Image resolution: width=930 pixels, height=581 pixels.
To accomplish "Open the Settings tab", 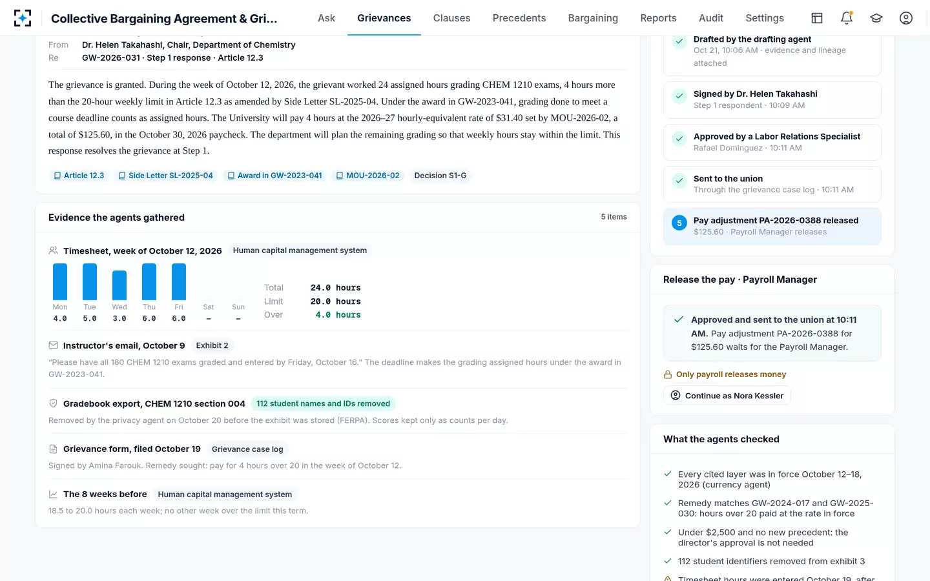I will pyautogui.click(x=765, y=18).
